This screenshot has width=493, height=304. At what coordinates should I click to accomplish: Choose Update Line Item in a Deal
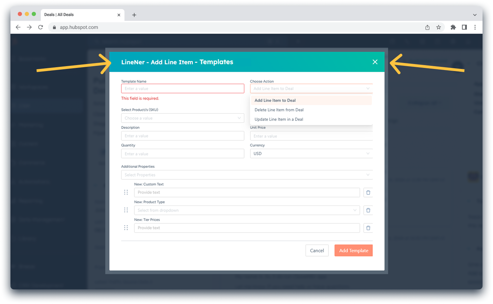click(x=311, y=119)
